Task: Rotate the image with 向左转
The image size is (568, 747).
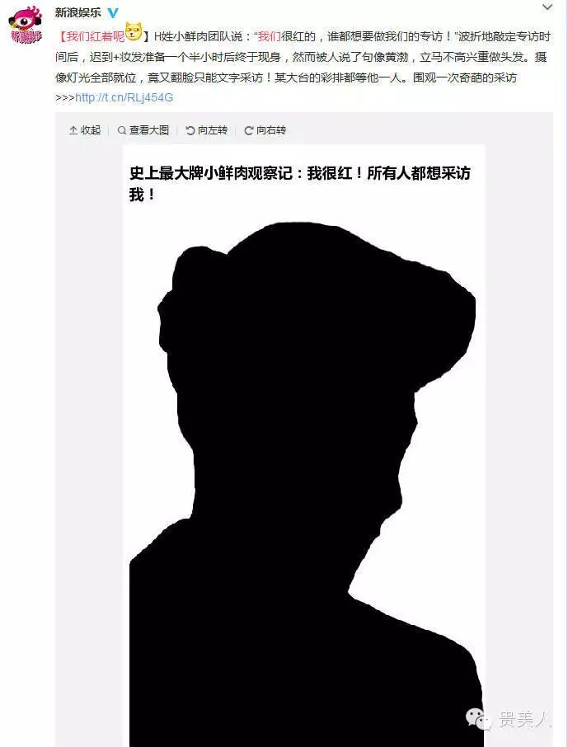Action: 213,130
